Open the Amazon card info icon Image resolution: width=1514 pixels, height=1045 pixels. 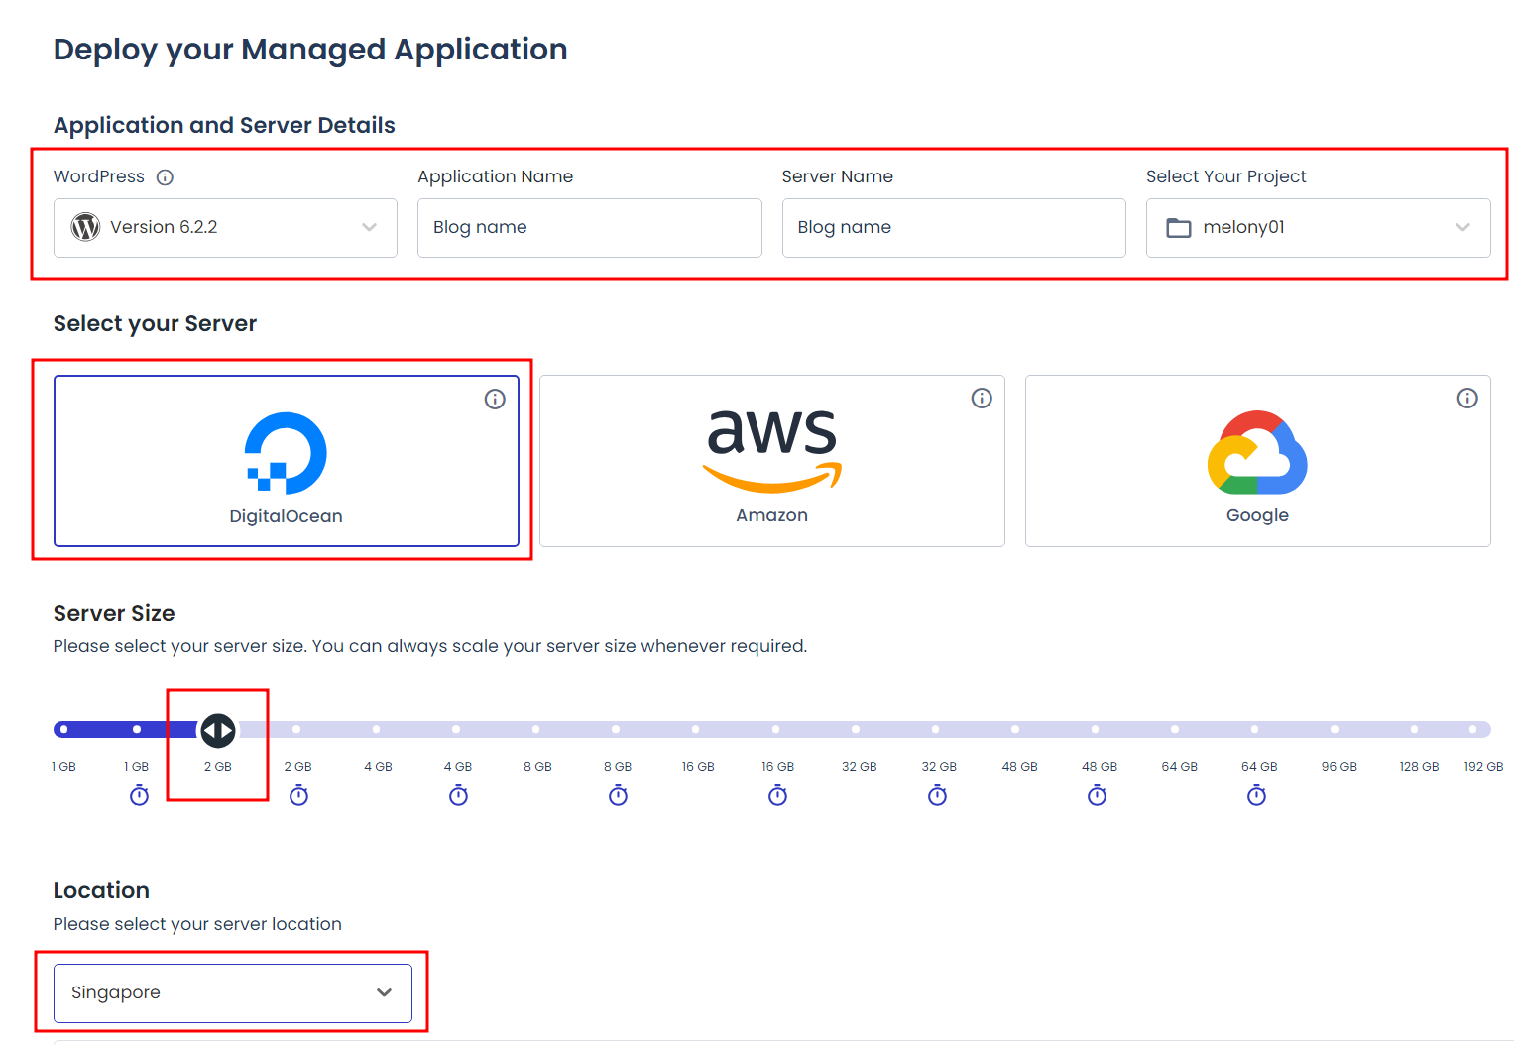pos(982,398)
